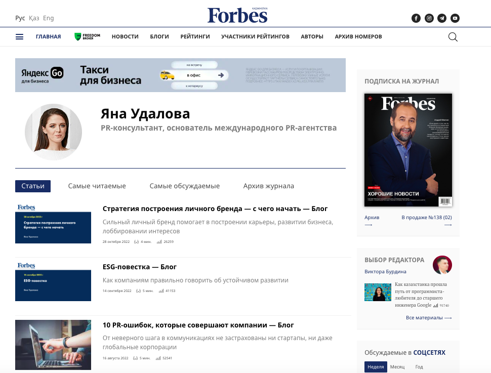
Task: Open РЕЙТИНГИ section
Action: 195,36
